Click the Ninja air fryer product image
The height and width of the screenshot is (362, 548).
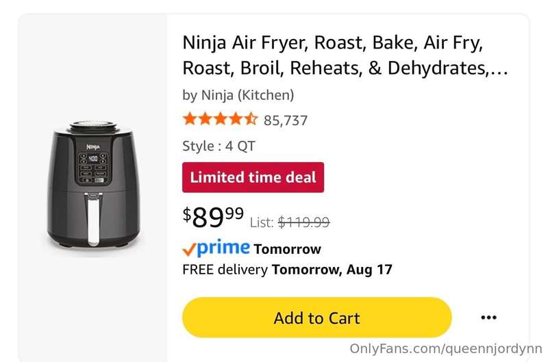[93, 184]
